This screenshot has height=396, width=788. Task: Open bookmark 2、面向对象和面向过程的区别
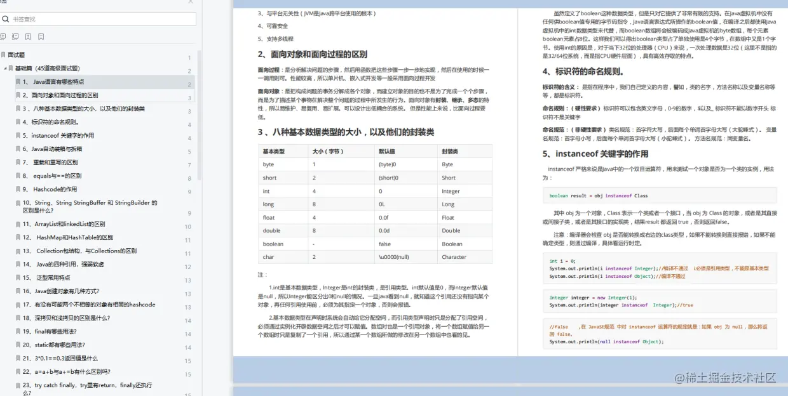[60, 95]
